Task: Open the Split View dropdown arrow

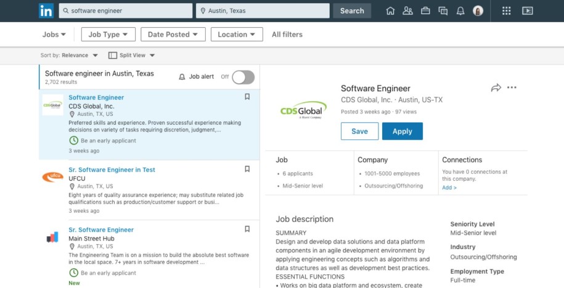Action: pyautogui.click(x=152, y=56)
